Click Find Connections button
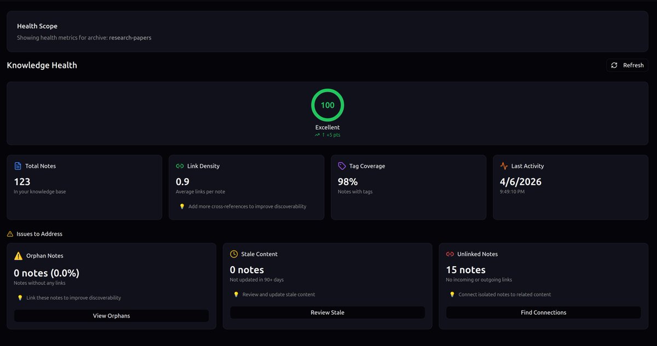Viewport: 657px width, 346px height. [x=543, y=313]
